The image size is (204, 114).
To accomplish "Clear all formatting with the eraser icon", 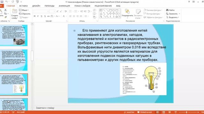I will [66, 11].
